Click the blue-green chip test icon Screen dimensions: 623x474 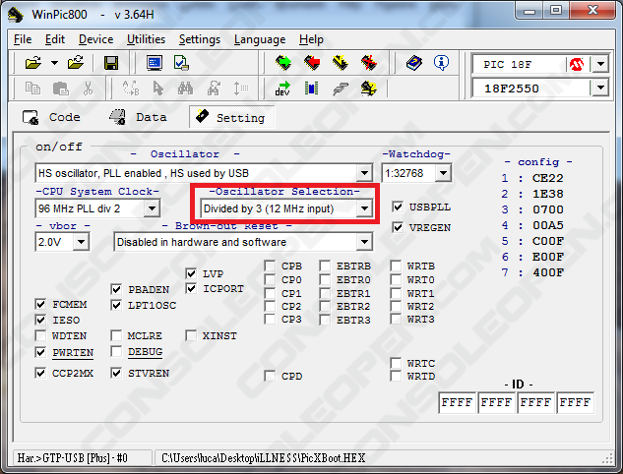point(311,89)
